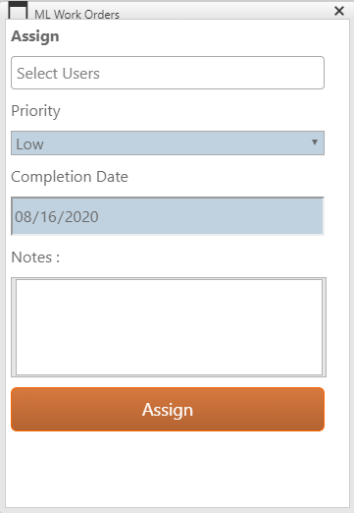Expand Priority list via its arrow
The height and width of the screenshot is (513, 354).
(x=315, y=142)
